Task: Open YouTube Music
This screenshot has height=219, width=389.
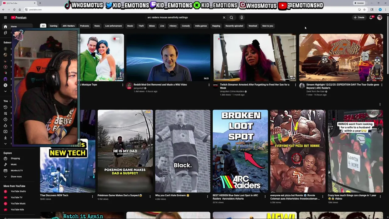Action: point(18,203)
